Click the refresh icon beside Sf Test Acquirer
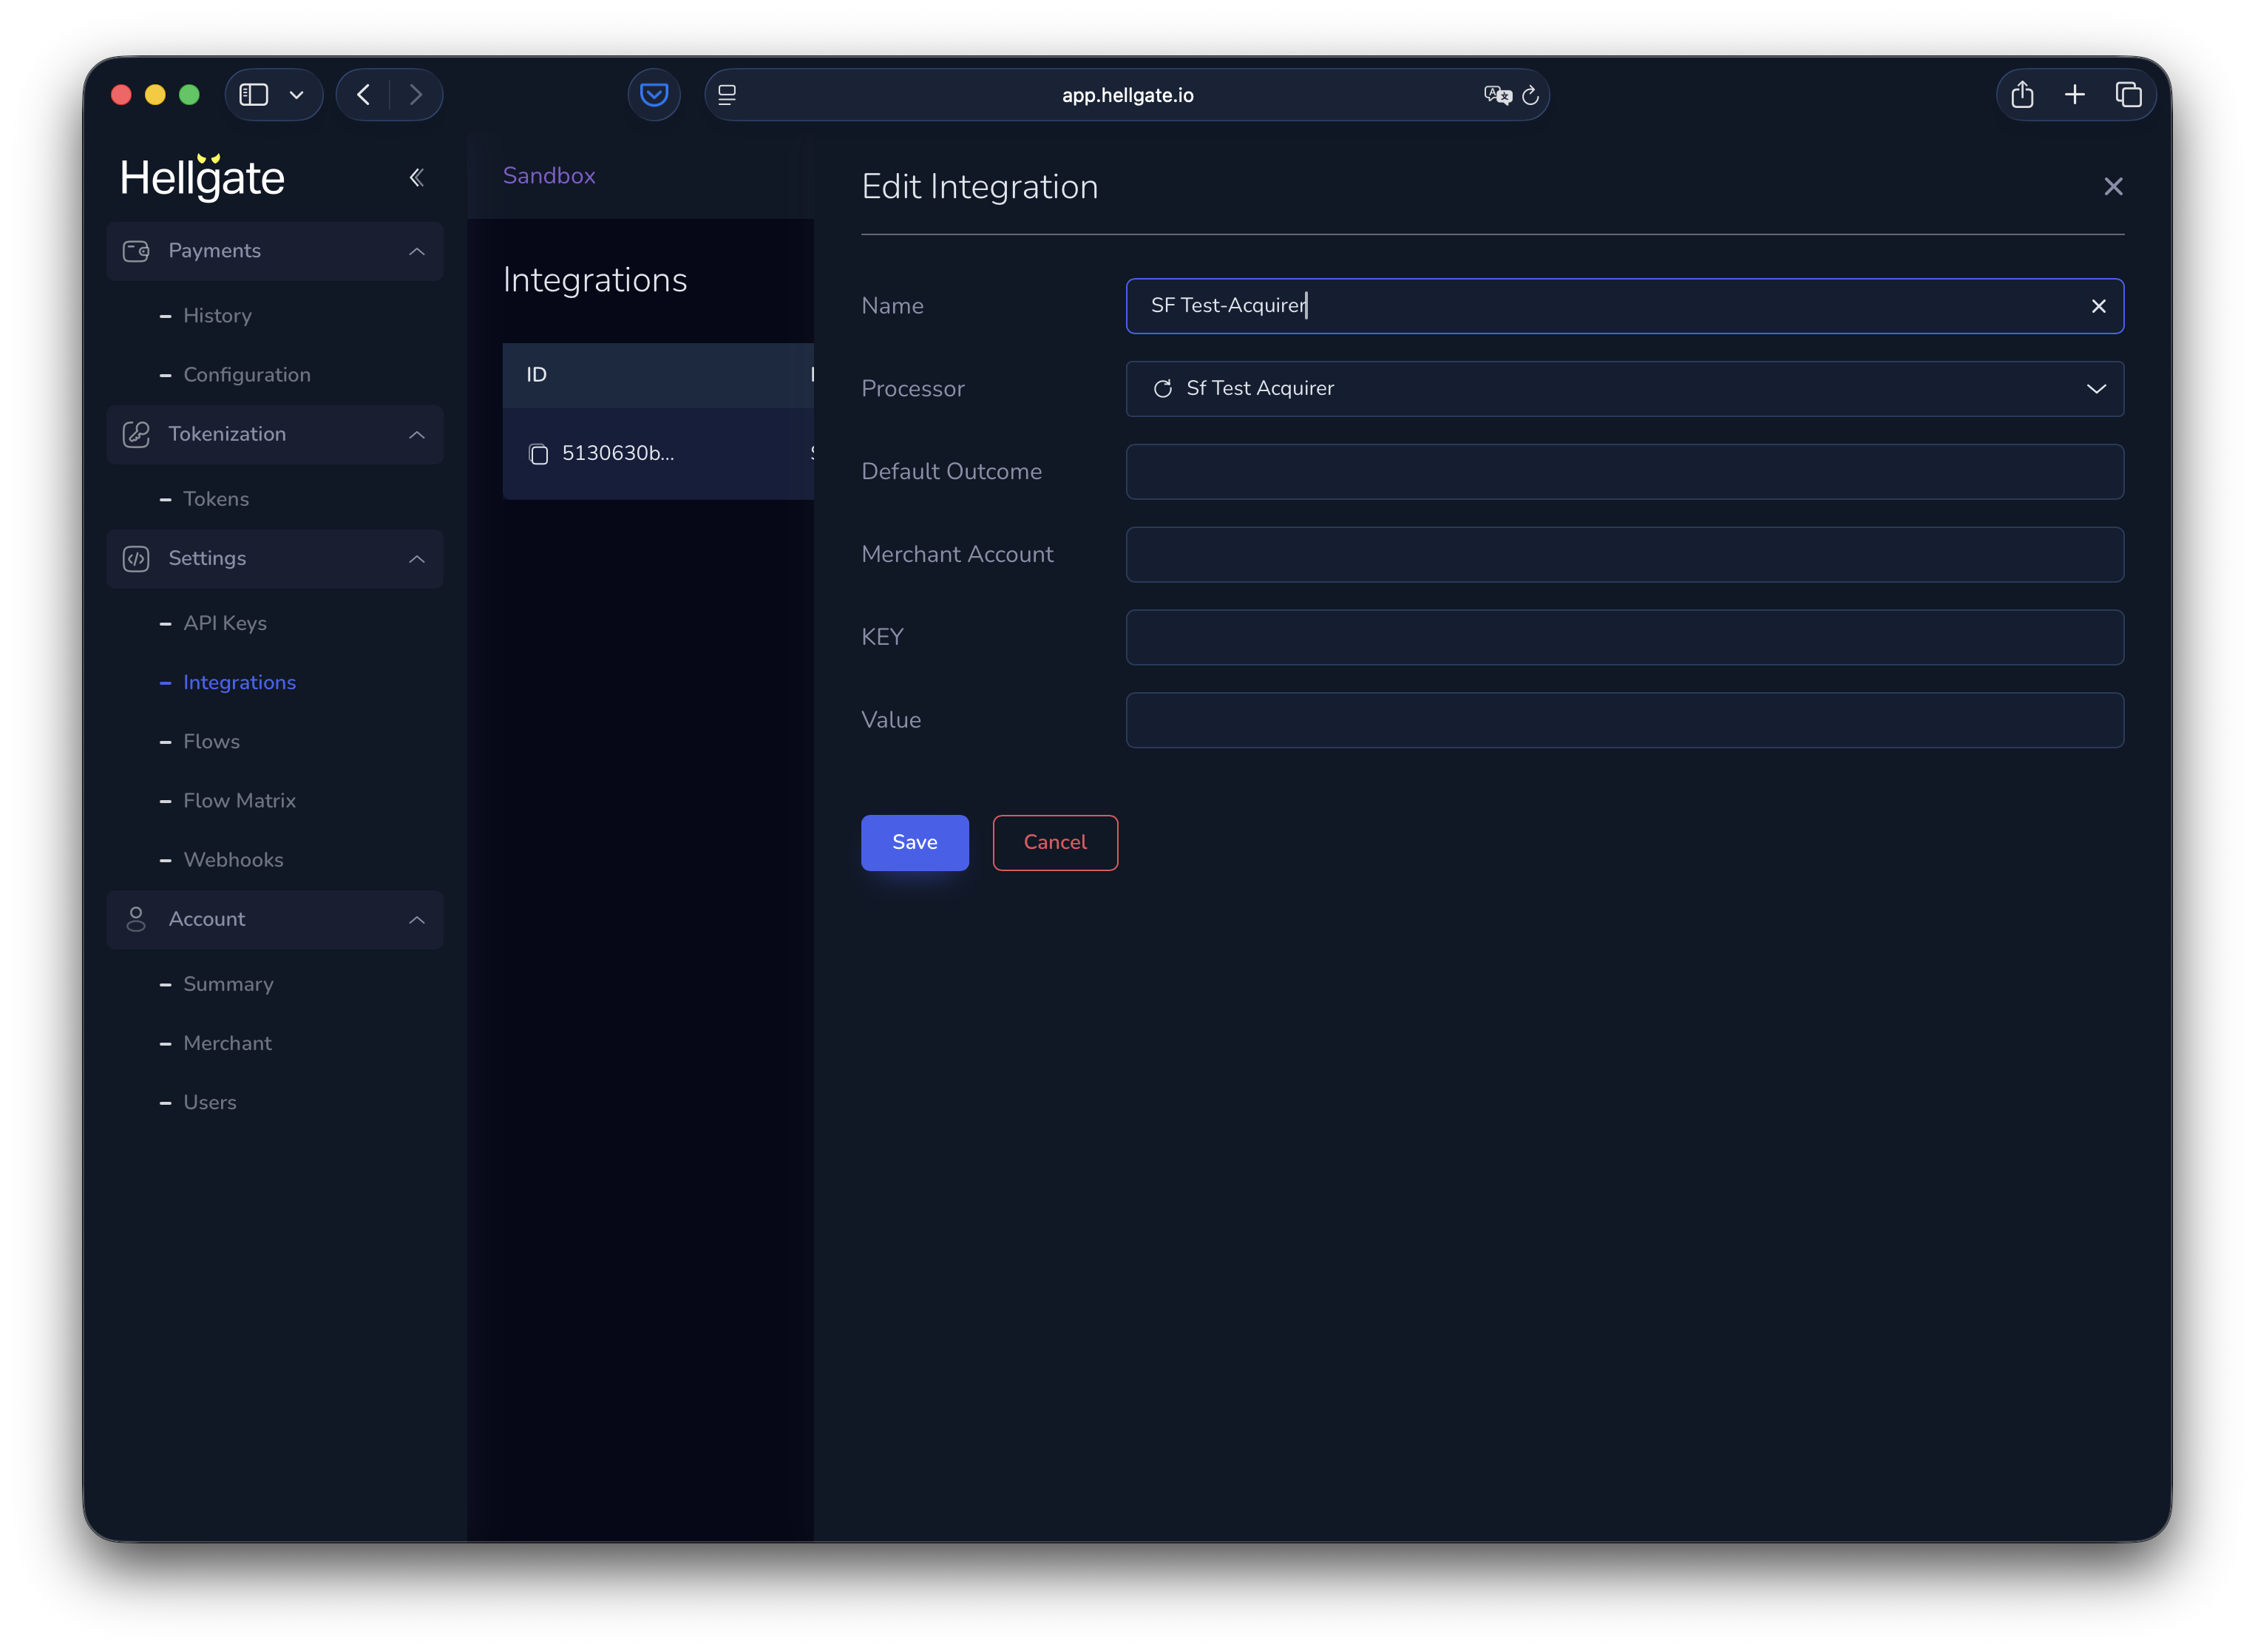Image resolution: width=2255 pixels, height=1652 pixels. pyautogui.click(x=1162, y=389)
